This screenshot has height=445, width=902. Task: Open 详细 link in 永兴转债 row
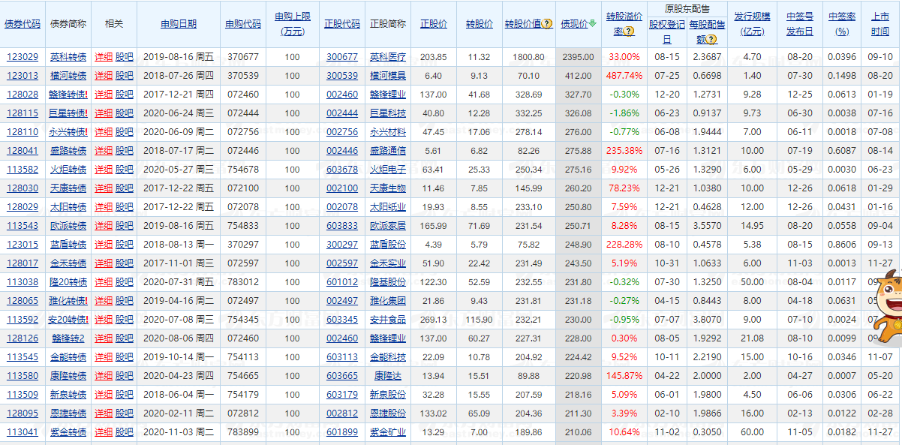[x=104, y=132]
